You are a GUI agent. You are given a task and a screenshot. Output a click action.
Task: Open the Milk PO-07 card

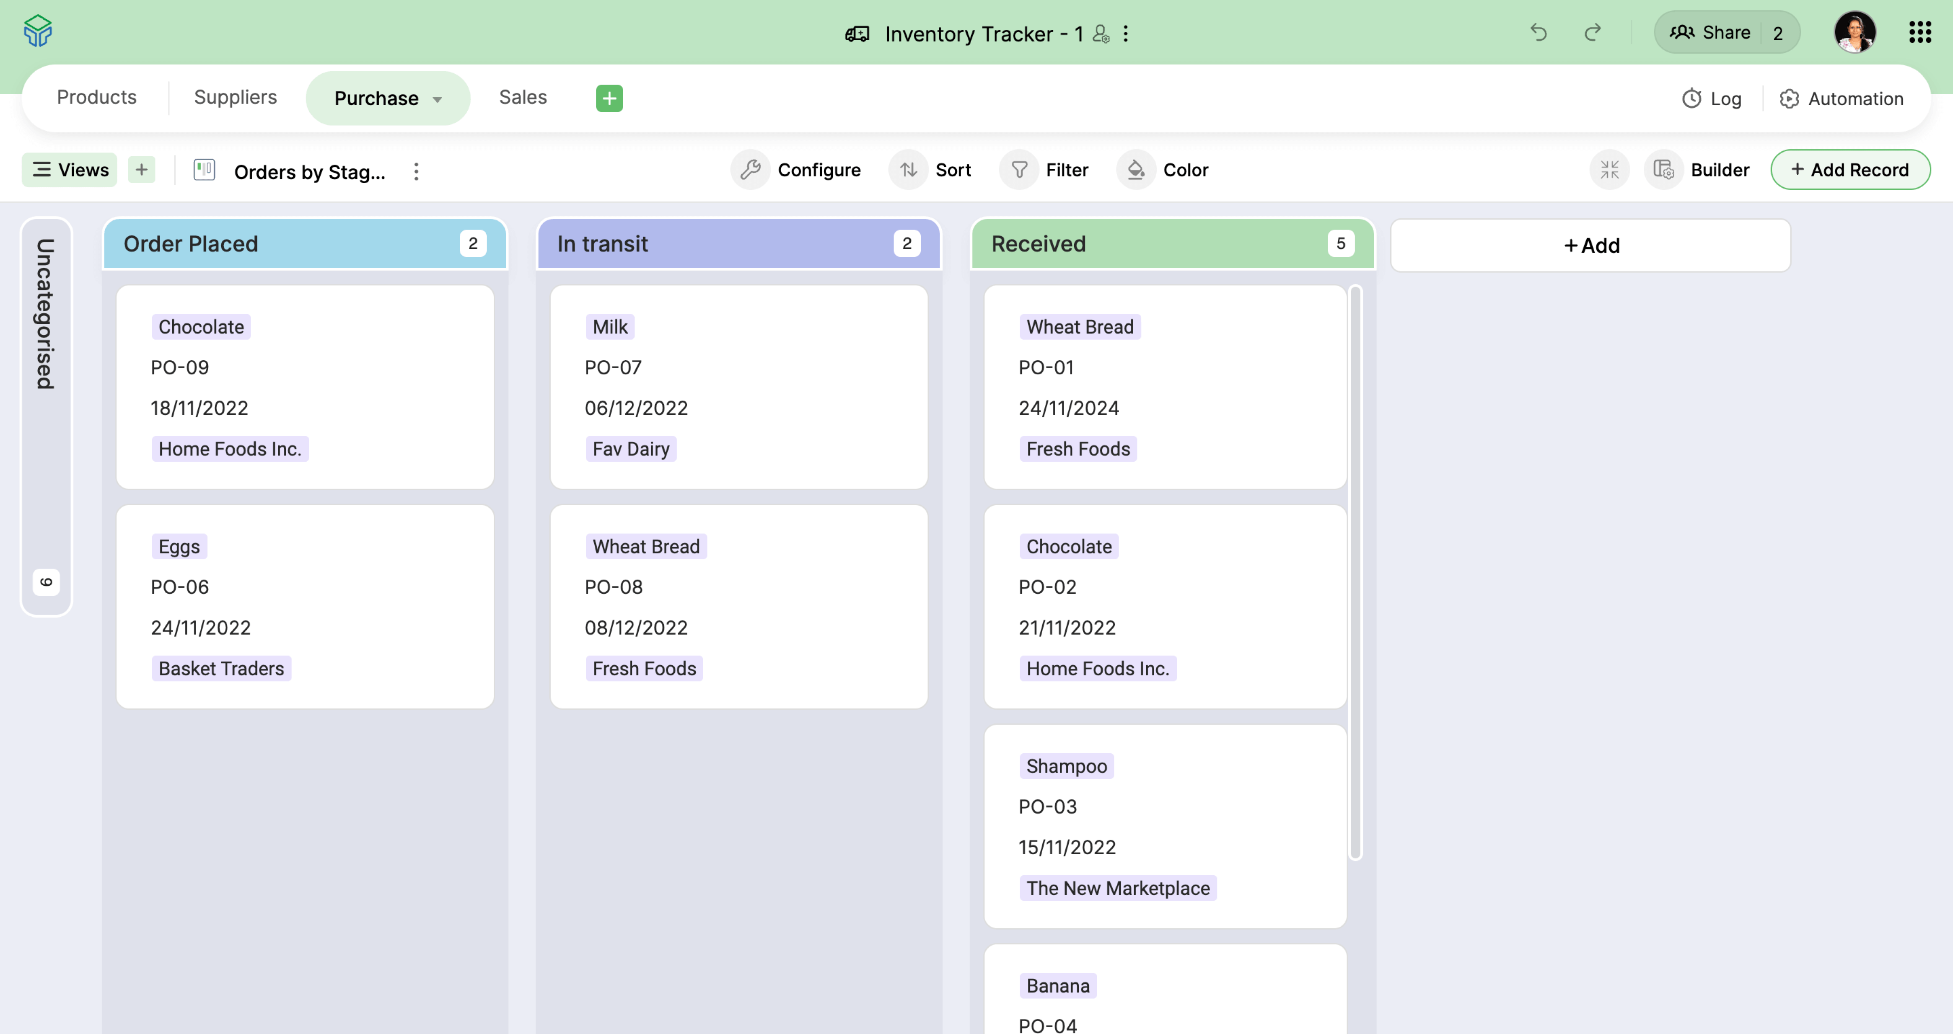[738, 387]
